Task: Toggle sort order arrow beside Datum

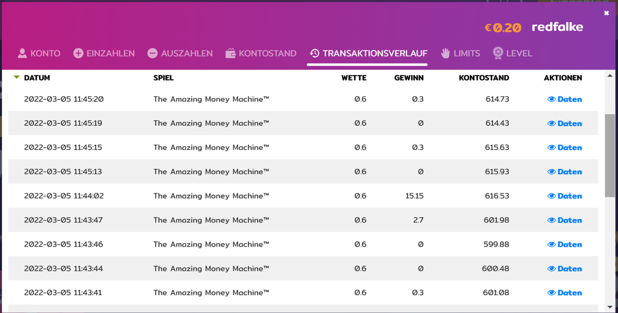Action: click(16, 77)
